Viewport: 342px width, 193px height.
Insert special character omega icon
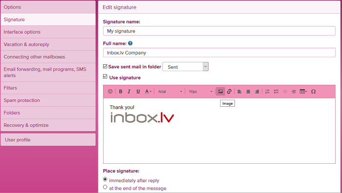(x=313, y=92)
